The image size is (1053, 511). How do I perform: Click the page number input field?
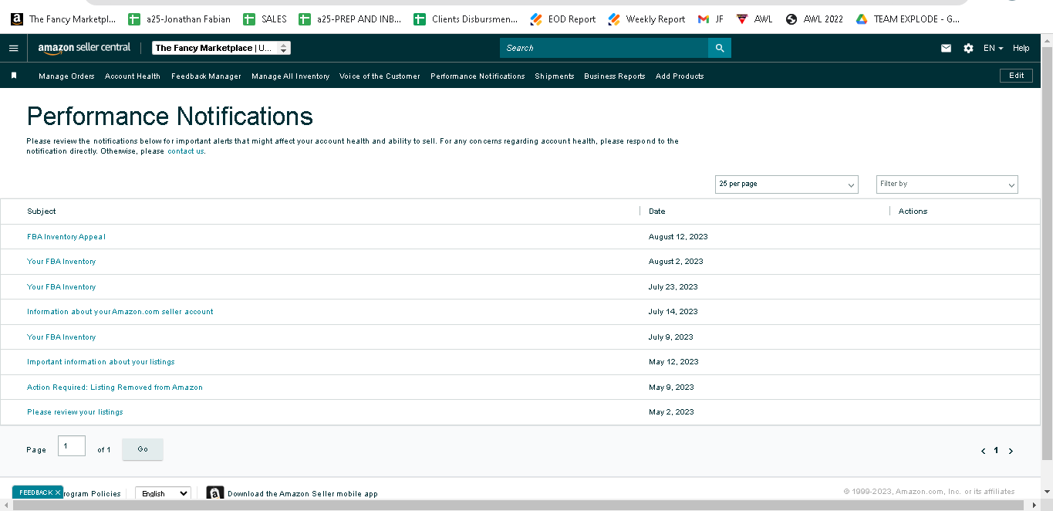click(72, 446)
